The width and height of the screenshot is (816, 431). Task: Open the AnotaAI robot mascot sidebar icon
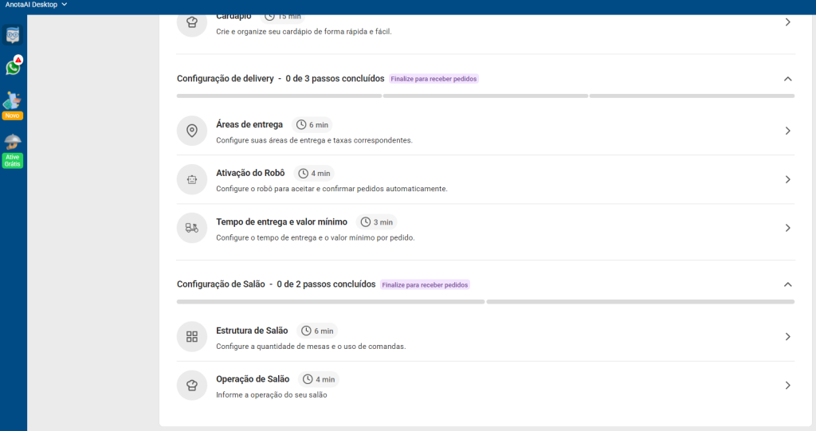click(14, 35)
